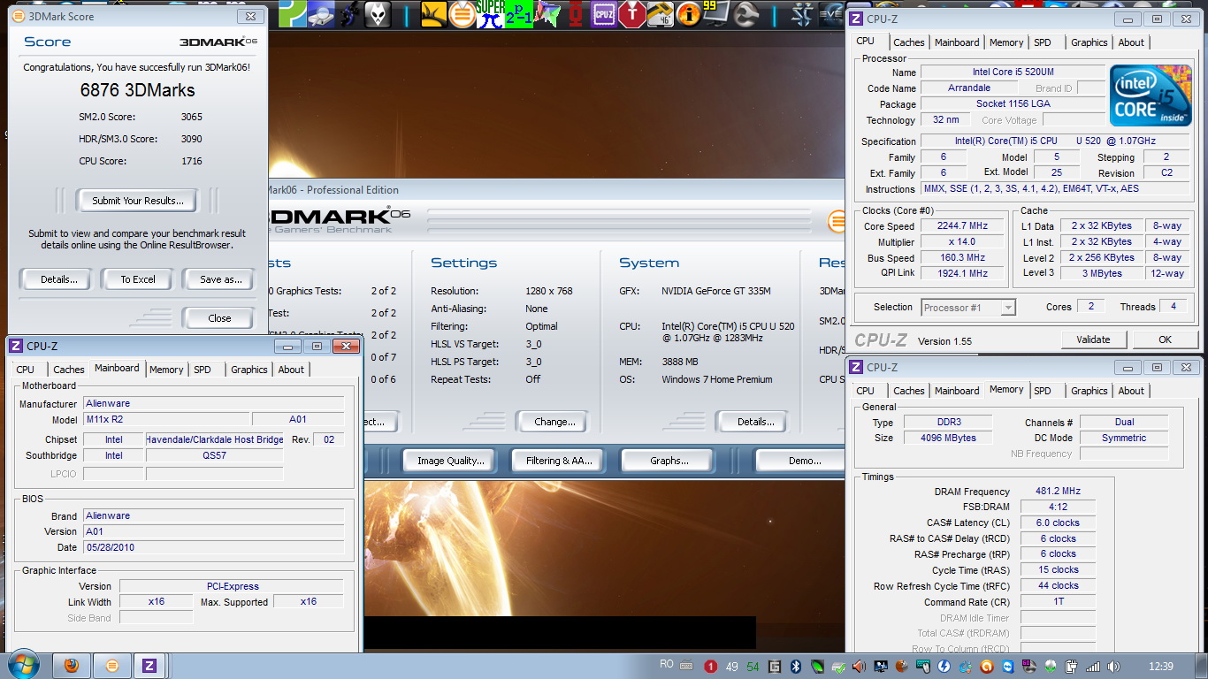
Task: Switch to CPU-Z taskbar button
Action: (x=149, y=665)
